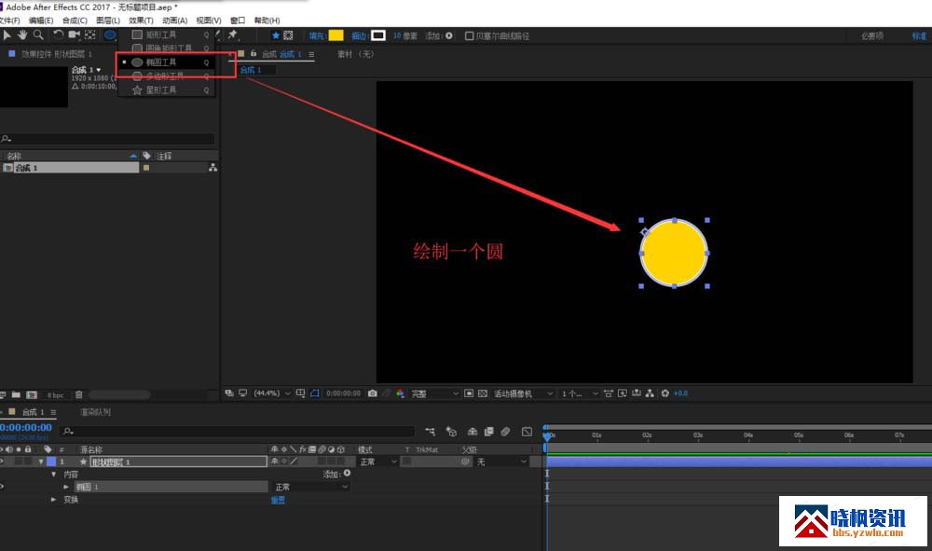Image resolution: width=932 pixels, height=551 pixels.
Task: Select the Rotation tool
Action: tap(58, 35)
